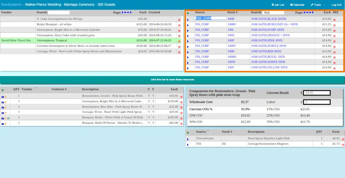Screen dimensions: 345x178
Task: Add a new contract line with green plus
Action: [x=3, y=90]
